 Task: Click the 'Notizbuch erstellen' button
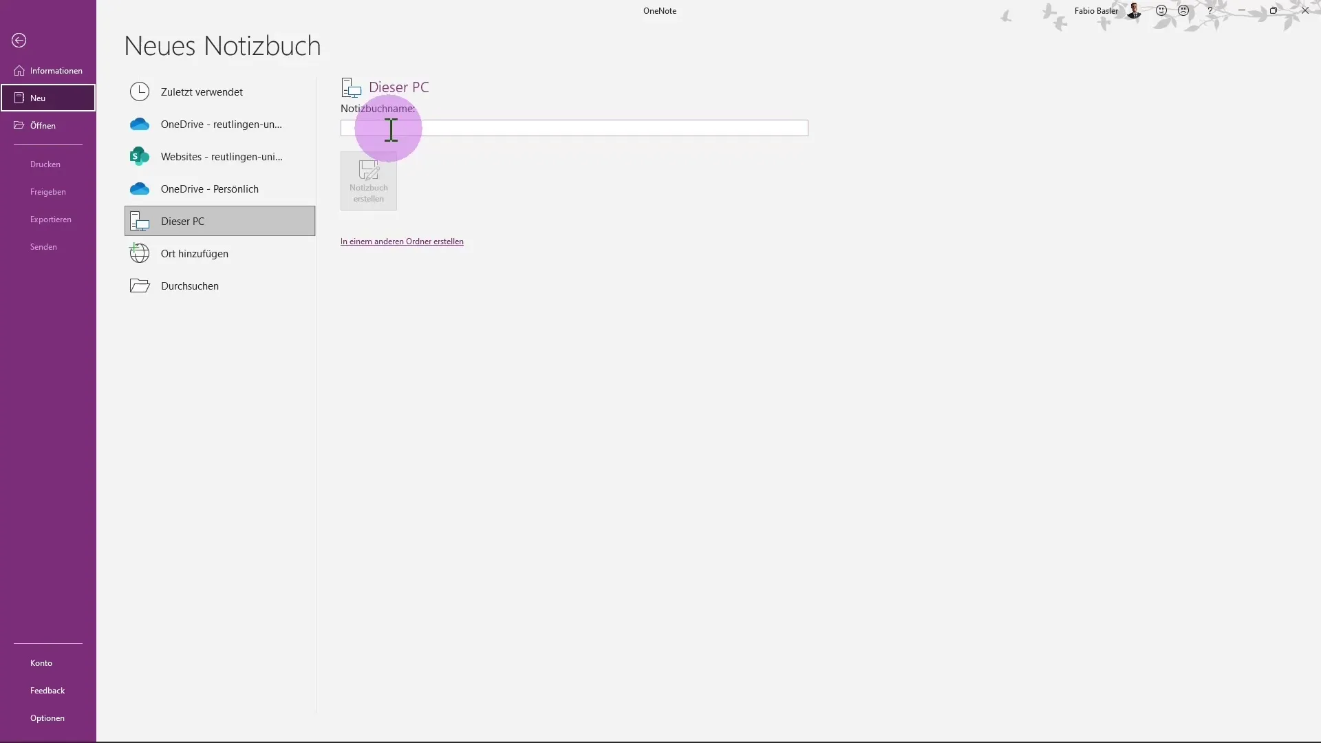[x=368, y=180]
